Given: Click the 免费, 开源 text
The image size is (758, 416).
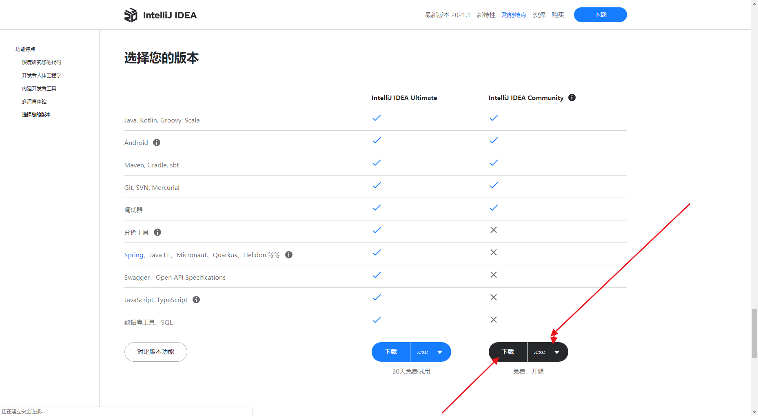Looking at the screenshot, I should (x=528, y=371).
